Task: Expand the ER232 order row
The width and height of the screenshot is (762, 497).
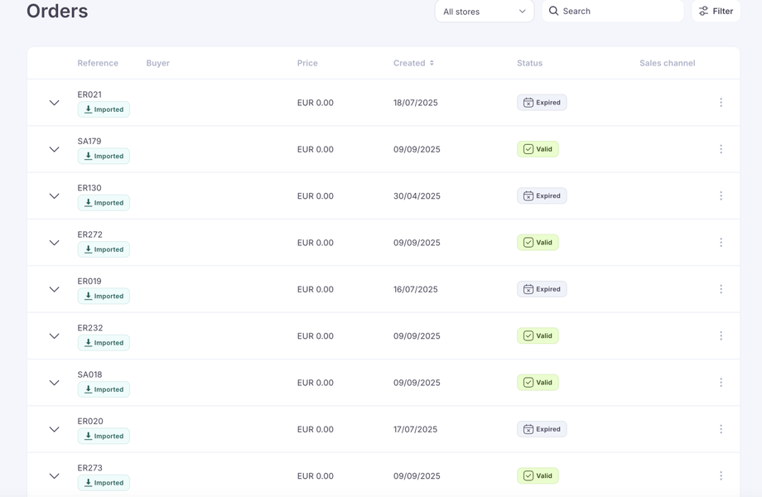Action: pos(54,336)
